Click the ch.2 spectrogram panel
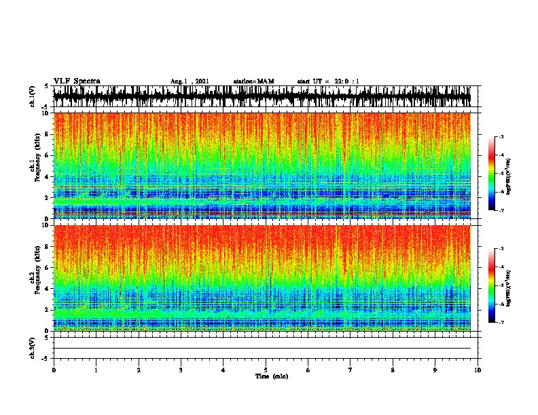 coord(262,278)
